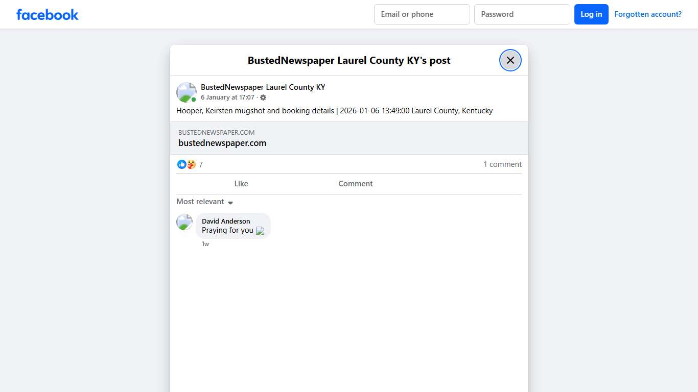The width and height of the screenshot is (698, 392).
Task: Click the blue thumbs-up reaction icon
Action: 181,164
